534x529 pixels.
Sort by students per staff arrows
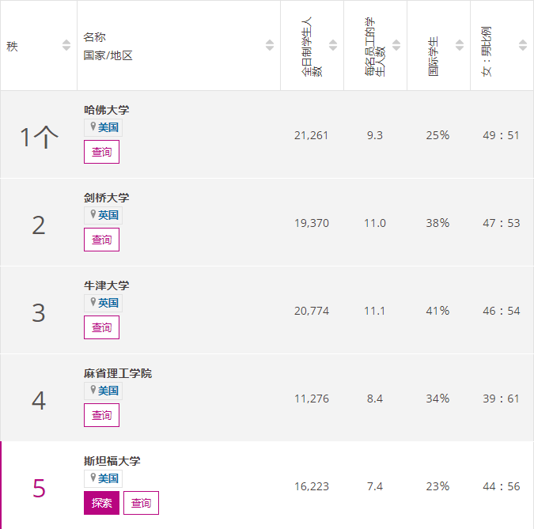coord(396,46)
